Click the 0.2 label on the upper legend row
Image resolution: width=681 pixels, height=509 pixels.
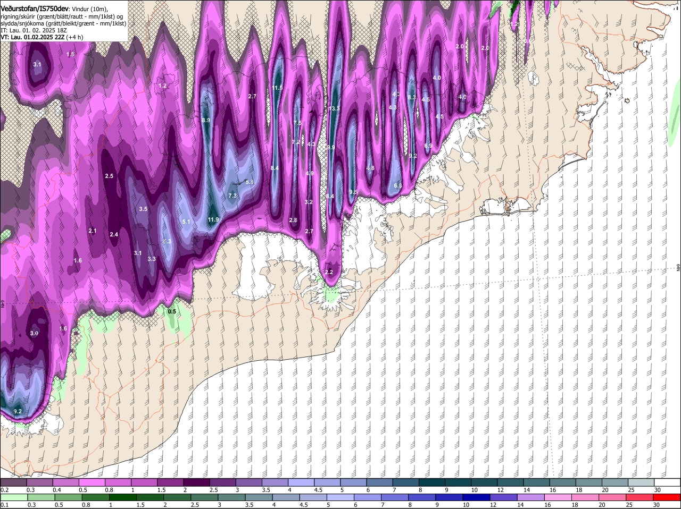[x=5, y=489]
